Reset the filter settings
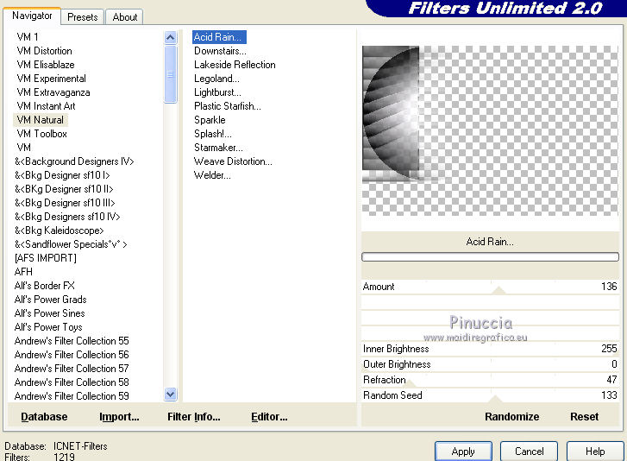 584,417
